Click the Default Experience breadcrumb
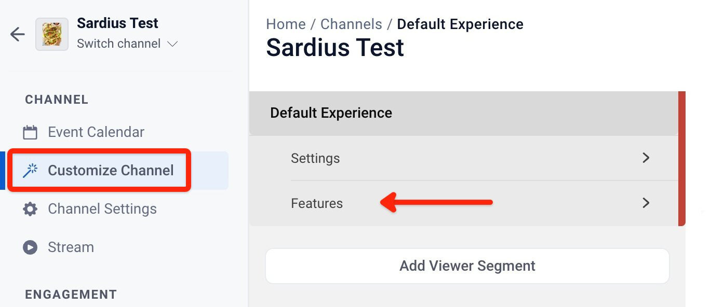Viewport: 724px width, 307px height. tap(460, 24)
